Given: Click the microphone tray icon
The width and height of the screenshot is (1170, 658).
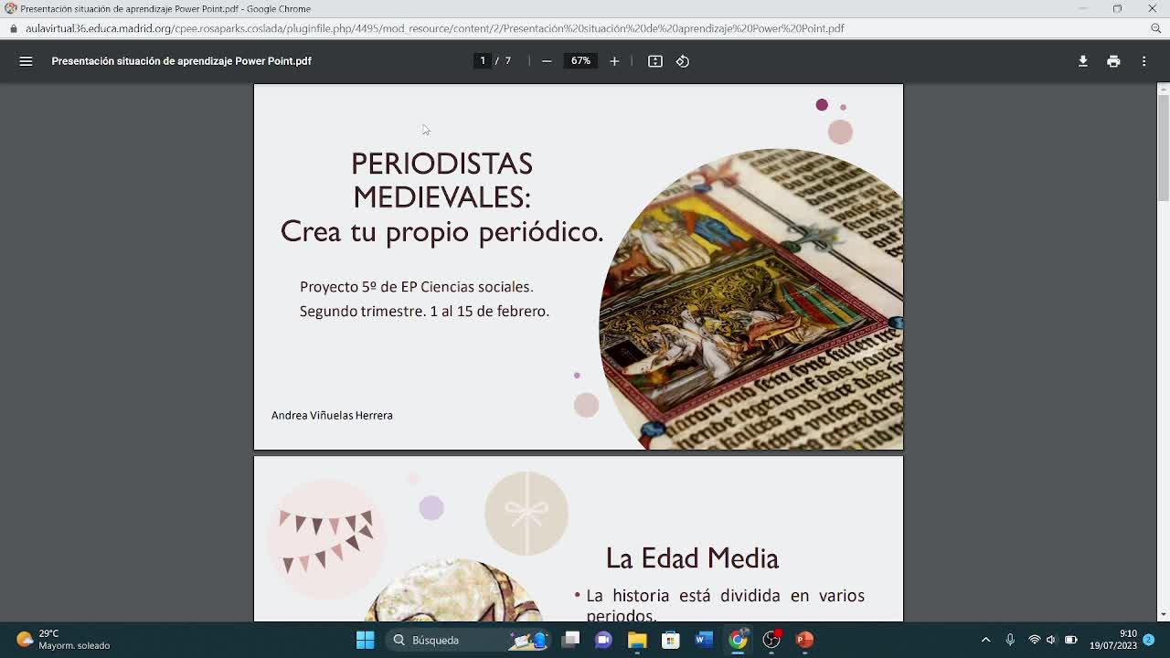Looking at the screenshot, I should 1010,640.
